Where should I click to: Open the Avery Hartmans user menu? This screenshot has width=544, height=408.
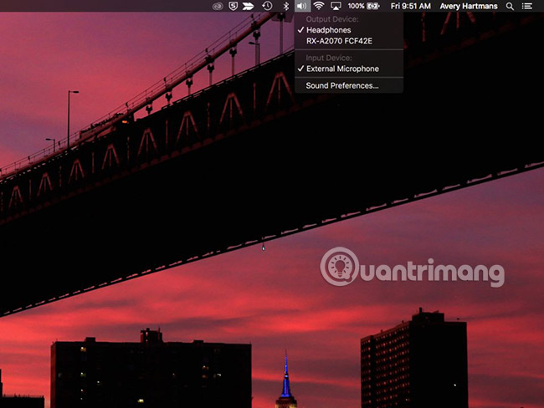[468, 6]
